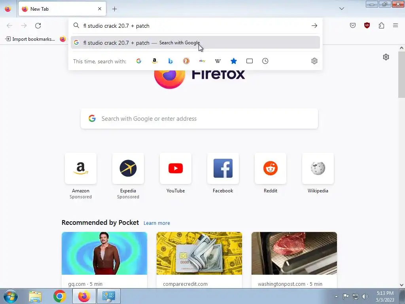Open the Windows Start menu
Image resolution: width=405 pixels, height=304 pixels.
click(11, 296)
